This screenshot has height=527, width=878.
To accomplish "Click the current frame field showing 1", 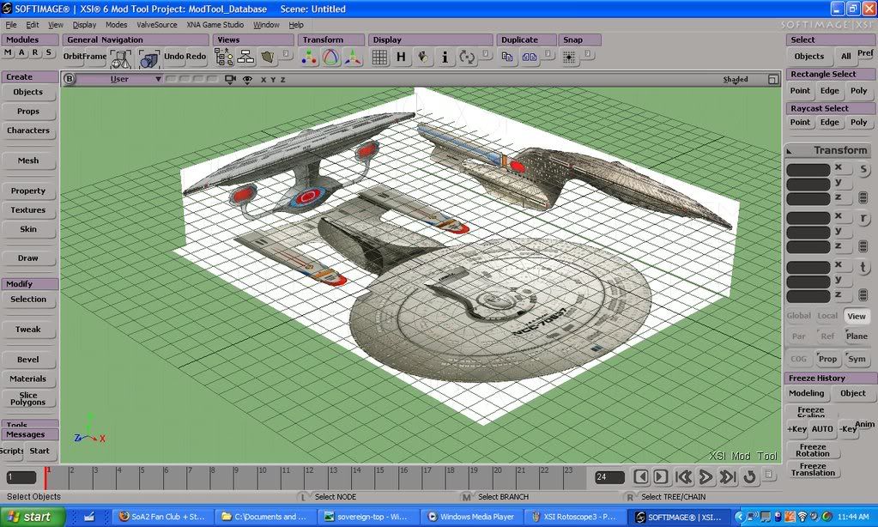I will click(21, 477).
